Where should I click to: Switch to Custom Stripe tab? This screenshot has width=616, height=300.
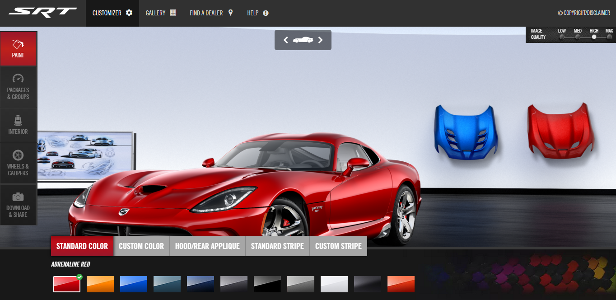point(338,246)
